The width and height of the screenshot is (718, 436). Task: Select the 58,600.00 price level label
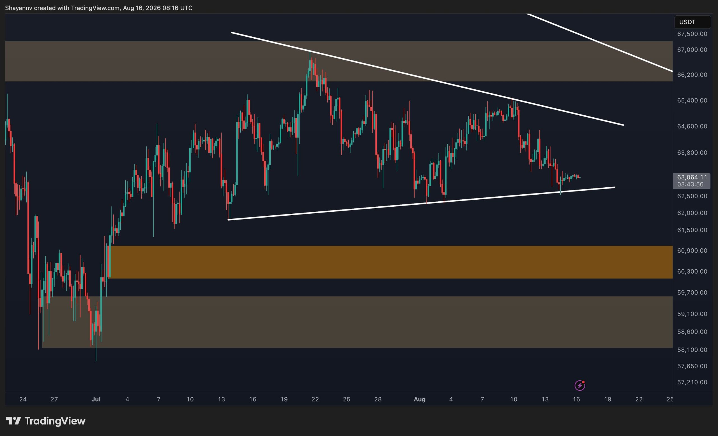(x=692, y=332)
